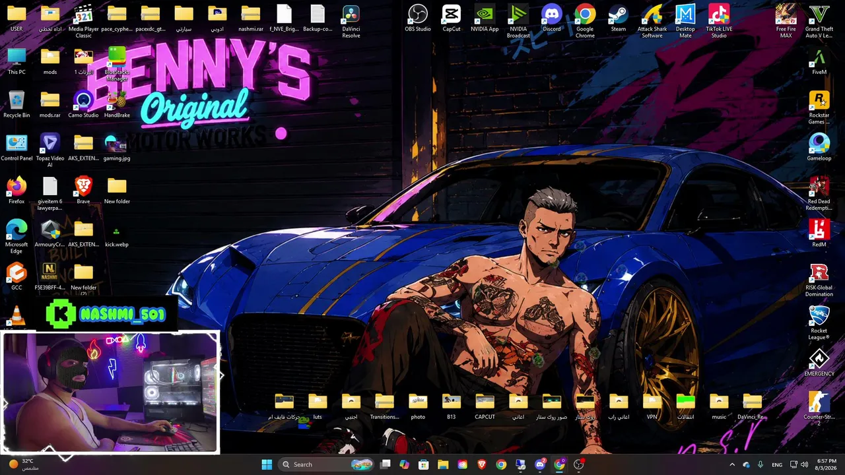Image resolution: width=845 pixels, height=475 pixels.
Task: Select the Media Player Classic icon
Action: tap(83, 22)
